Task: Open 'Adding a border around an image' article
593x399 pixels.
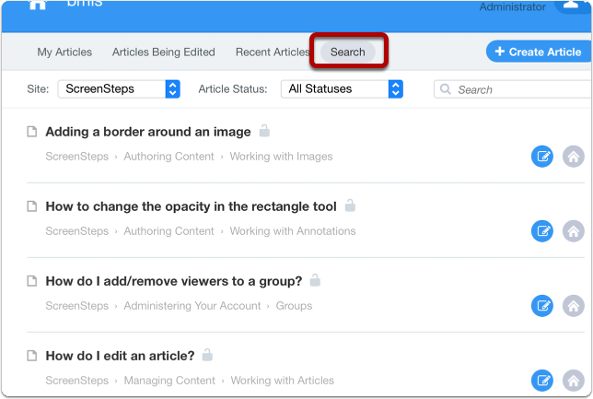Action: [148, 132]
